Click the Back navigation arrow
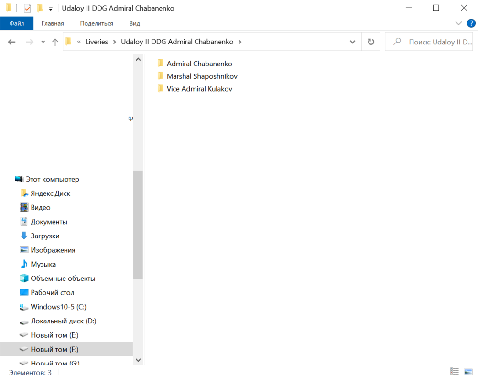Viewport: 478px width, 375px height. point(11,42)
